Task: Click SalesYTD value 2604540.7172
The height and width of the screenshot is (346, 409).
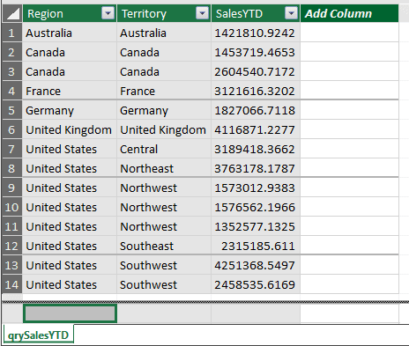Action: coord(256,71)
